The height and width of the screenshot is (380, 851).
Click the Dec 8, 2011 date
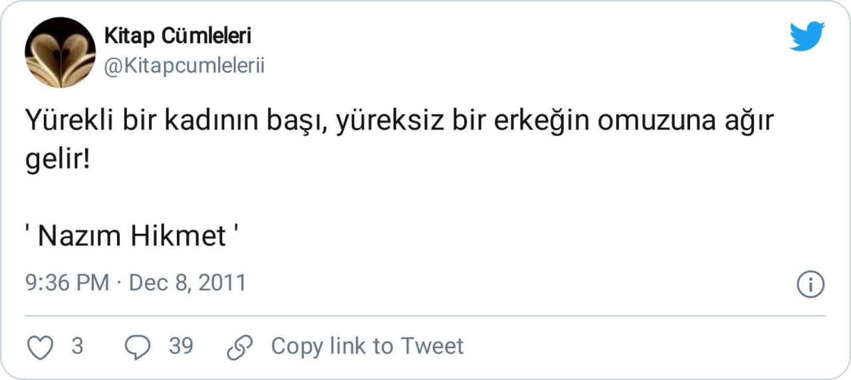click(x=187, y=283)
